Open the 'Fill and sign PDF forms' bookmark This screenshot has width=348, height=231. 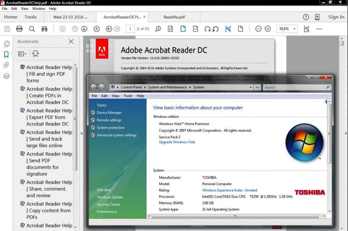point(49,74)
